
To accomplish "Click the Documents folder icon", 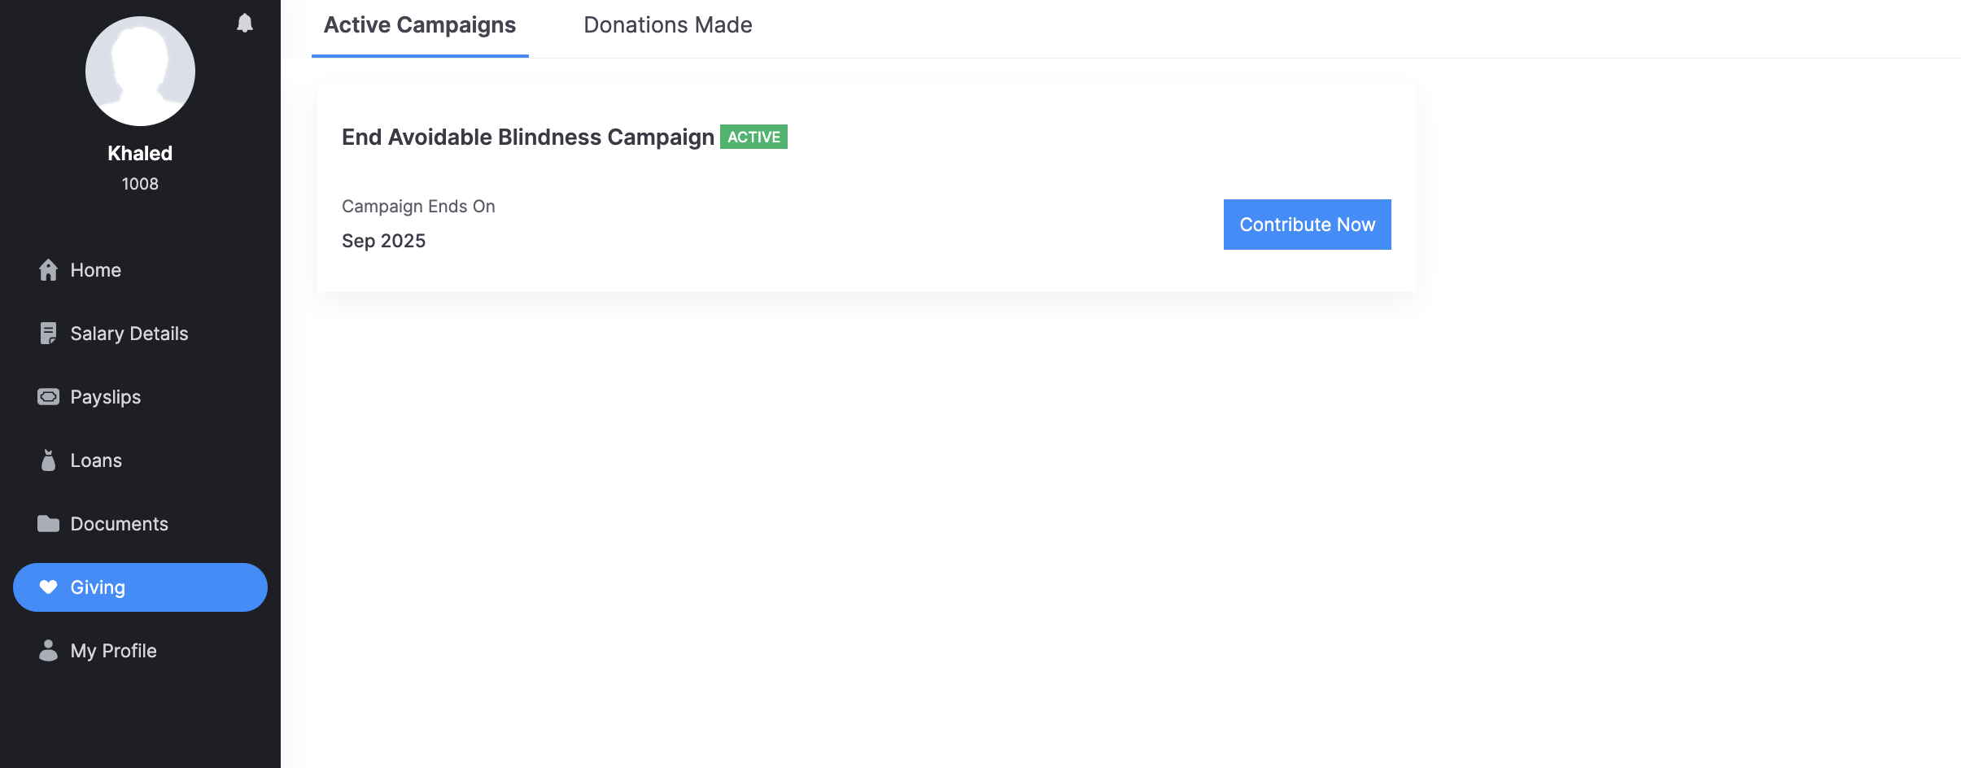I will coord(48,524).
